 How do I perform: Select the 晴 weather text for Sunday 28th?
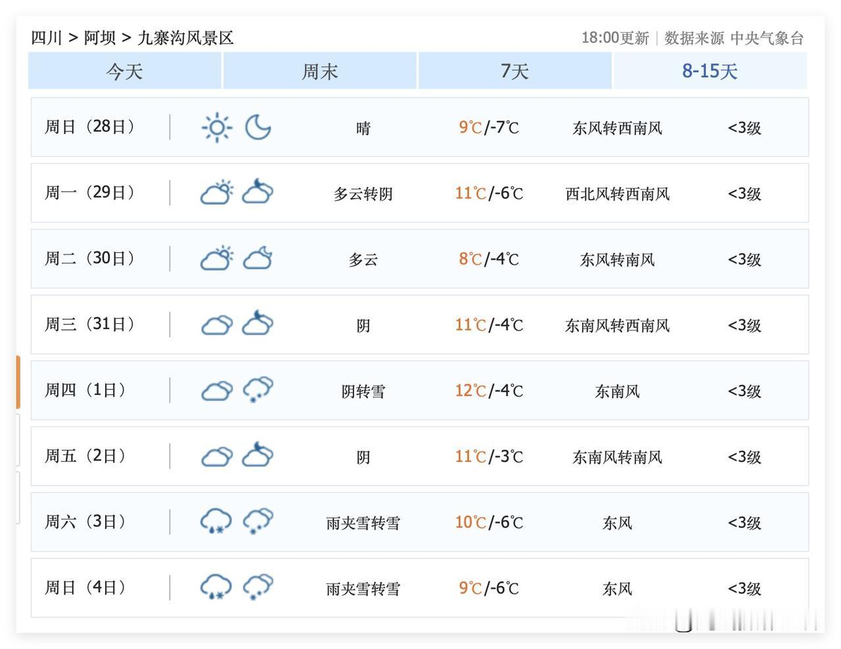(x=363, y=128)
